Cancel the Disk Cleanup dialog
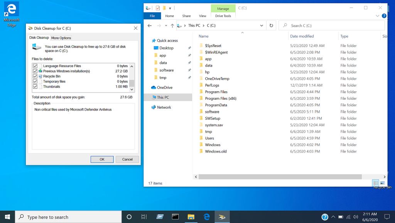Viewport: 395px width, 223px height. point(127,159)
